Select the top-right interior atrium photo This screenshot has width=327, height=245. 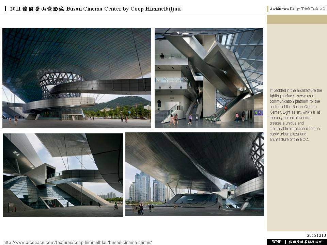pos(209,78)
